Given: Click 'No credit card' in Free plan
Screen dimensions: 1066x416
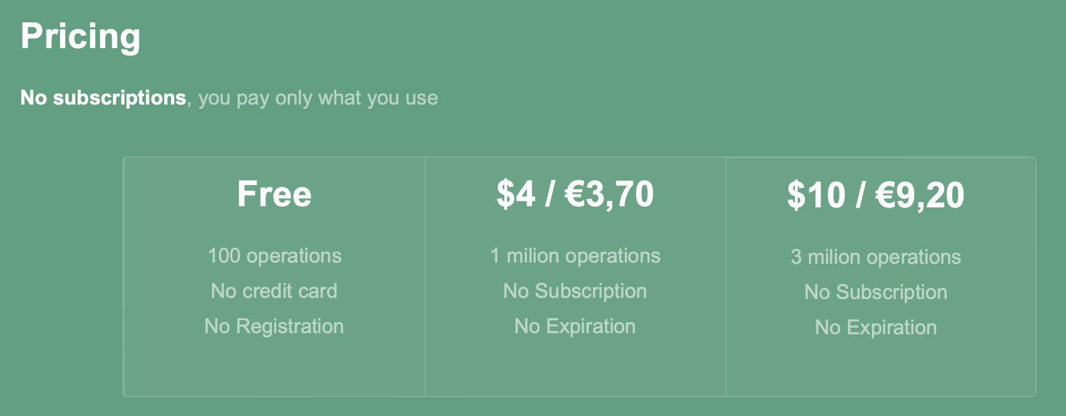Looking at the screenshot, I should pyautogui.click(x=274, y=291).
